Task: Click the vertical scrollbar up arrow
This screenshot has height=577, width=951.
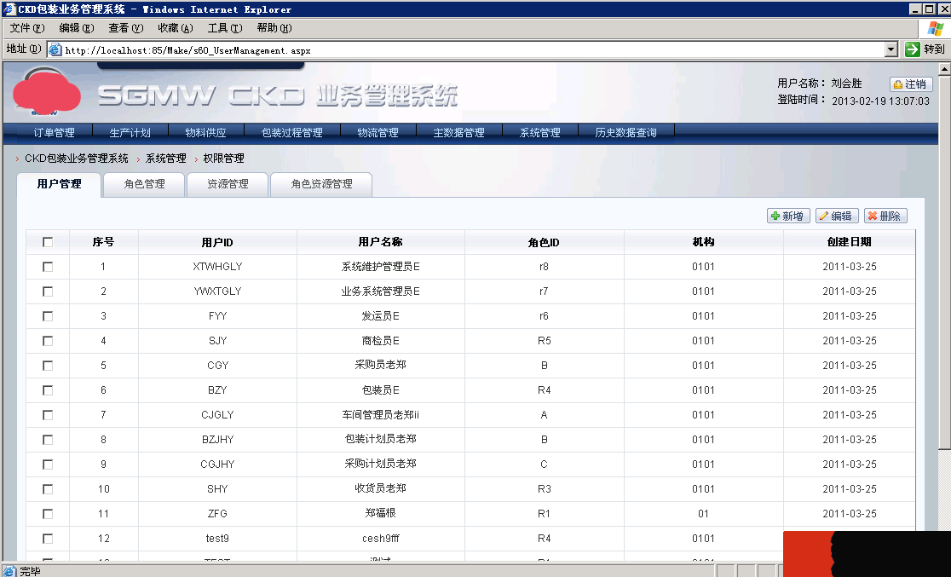Action: click(x=944, y=70)
